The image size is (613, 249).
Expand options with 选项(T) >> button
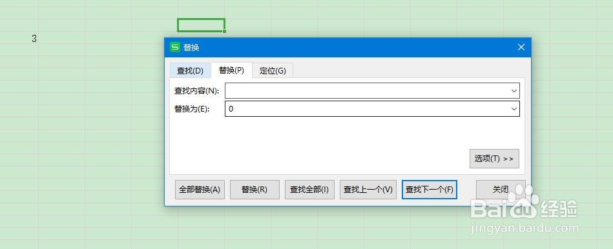(x=494, y=159)
